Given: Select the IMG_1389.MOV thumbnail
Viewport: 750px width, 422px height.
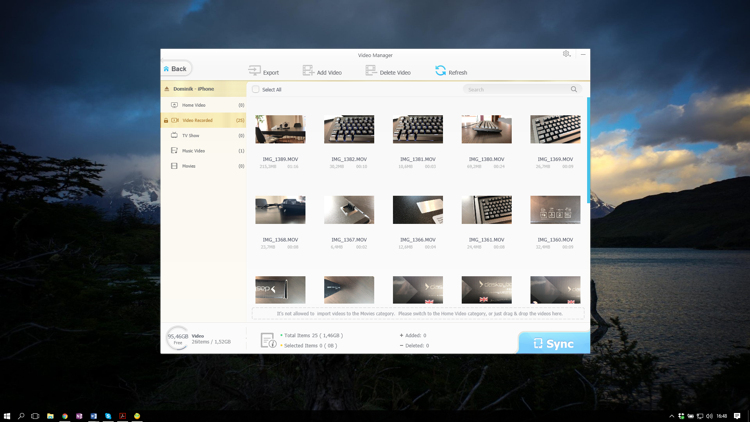Looking at the screenshot, I should 280,129.
